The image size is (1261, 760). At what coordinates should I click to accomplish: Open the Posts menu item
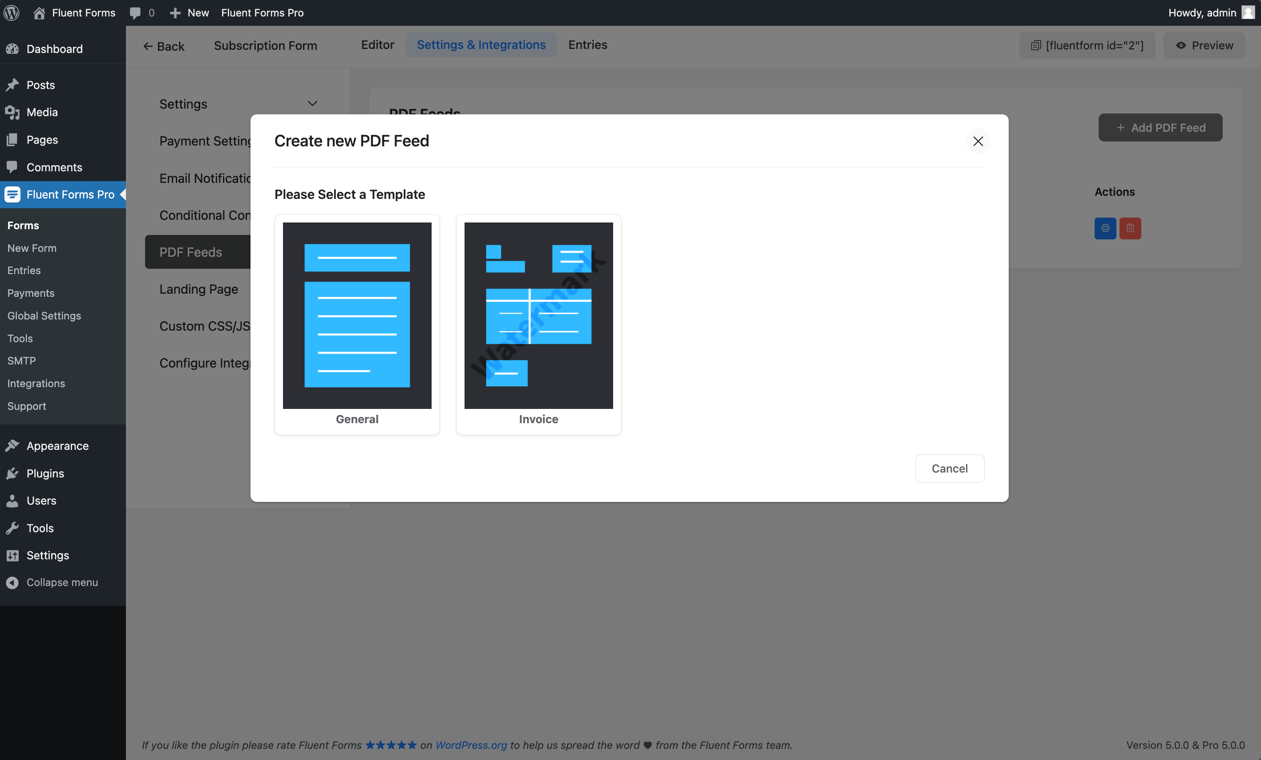click(63, 85)
